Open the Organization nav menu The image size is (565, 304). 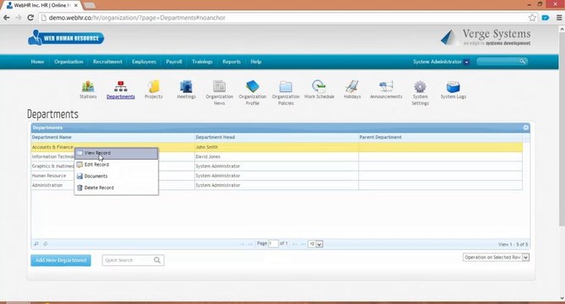(68, 62)
